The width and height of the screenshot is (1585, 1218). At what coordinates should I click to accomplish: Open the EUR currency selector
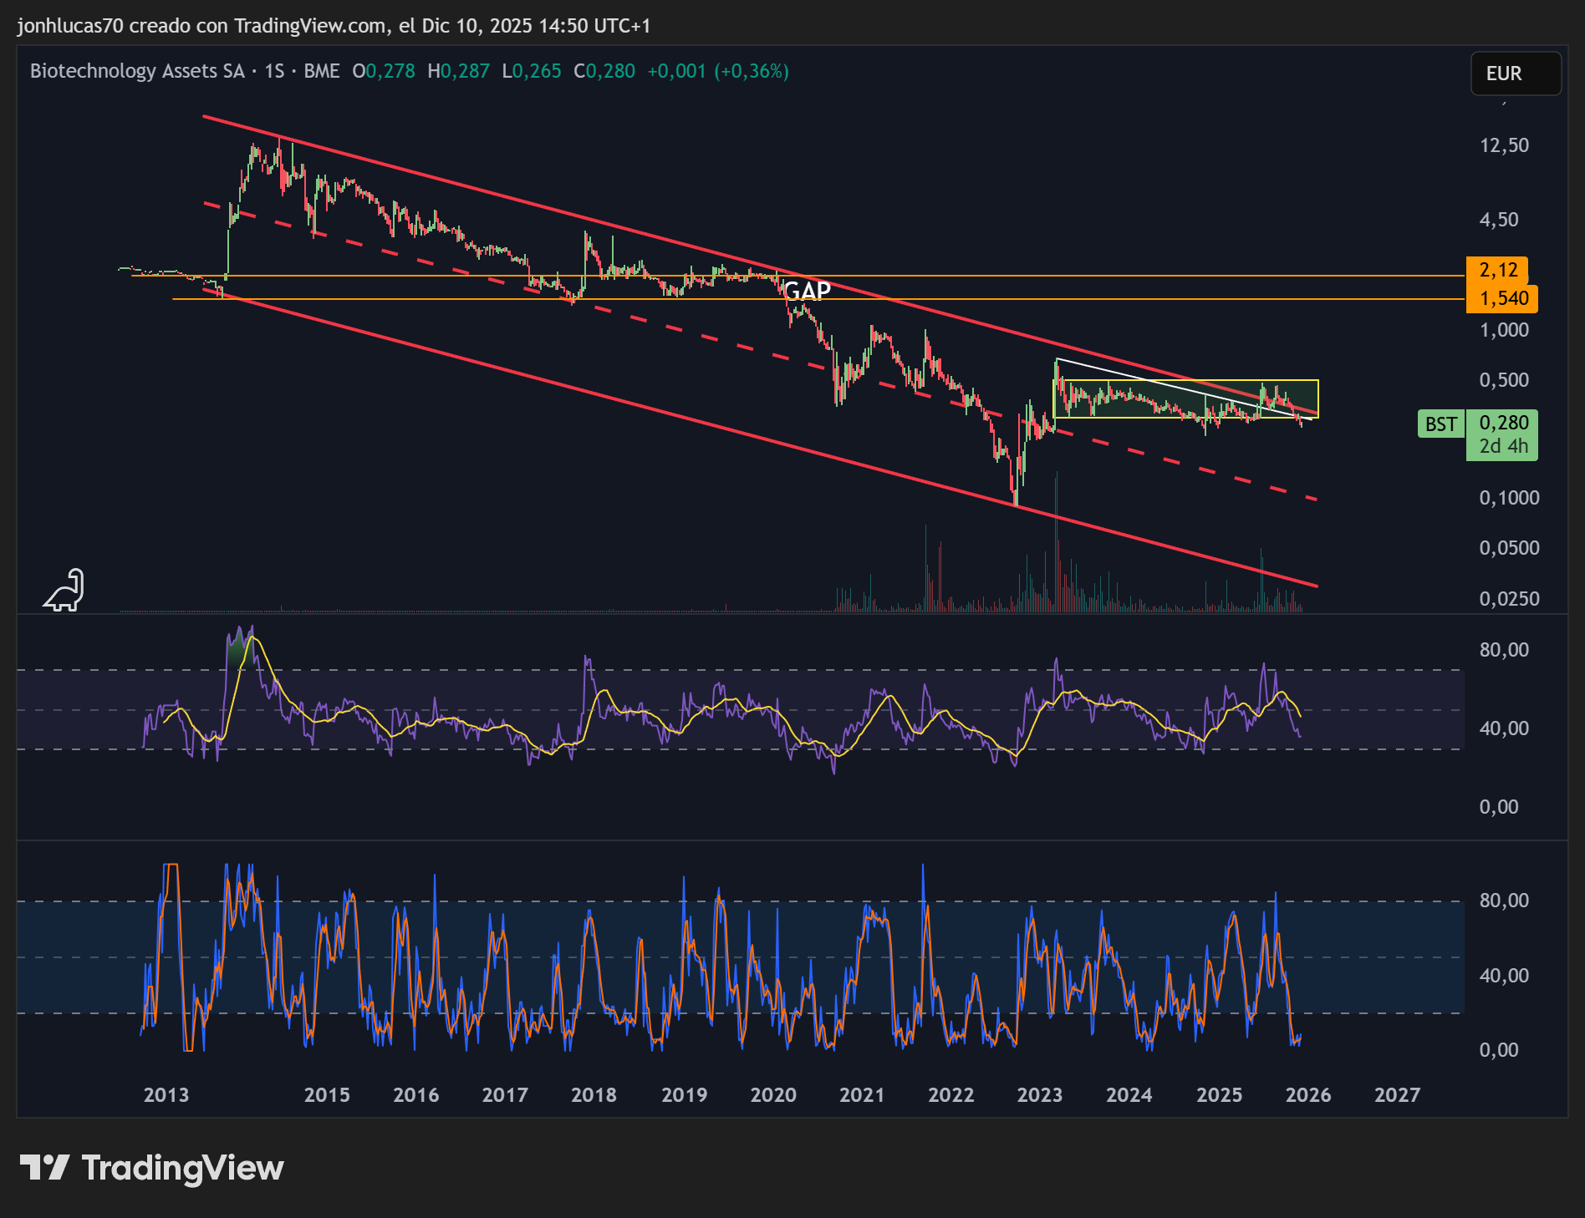pos(1516,74)
